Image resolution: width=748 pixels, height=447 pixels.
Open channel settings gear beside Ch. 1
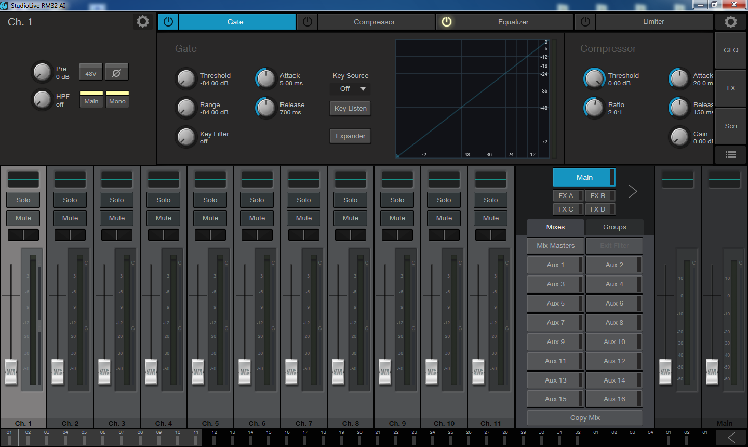142,21
